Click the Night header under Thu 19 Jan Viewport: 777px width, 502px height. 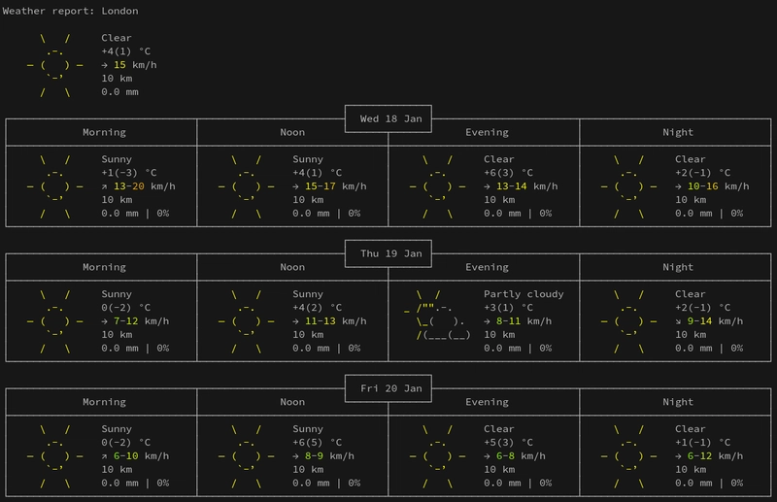tap(678, 267)
